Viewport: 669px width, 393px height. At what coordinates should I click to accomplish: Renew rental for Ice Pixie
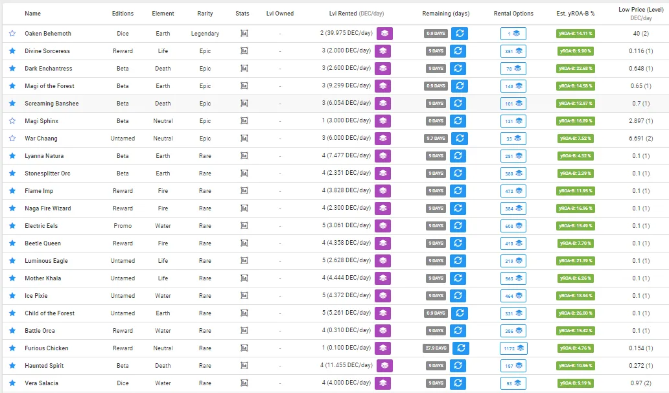click(458, 295)
